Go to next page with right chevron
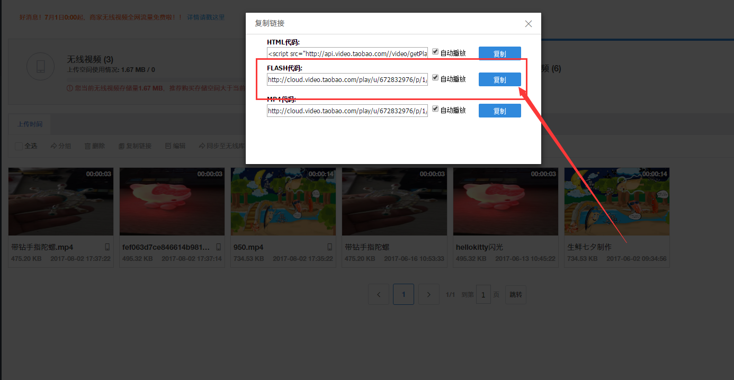 click(x=429, y=294)
